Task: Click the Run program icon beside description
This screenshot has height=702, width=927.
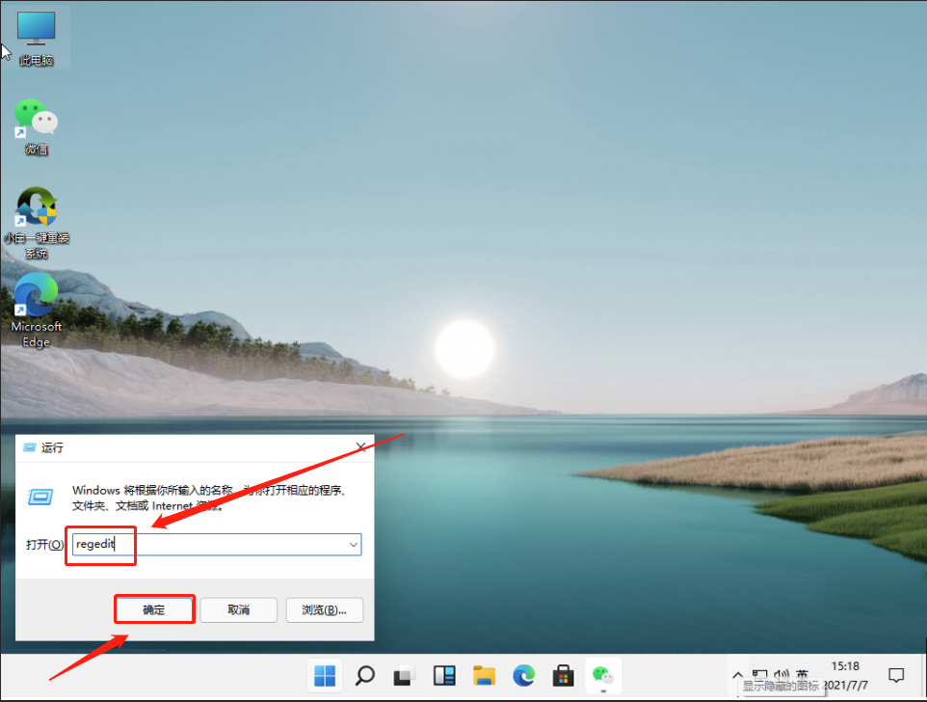Action: [x=40, y=498]
